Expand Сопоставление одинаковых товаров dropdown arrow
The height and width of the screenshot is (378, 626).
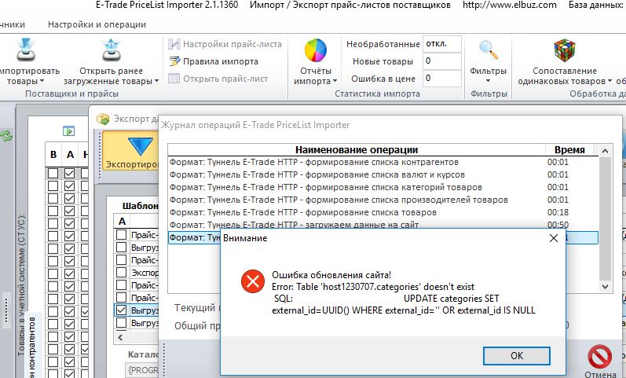[610, 81]
